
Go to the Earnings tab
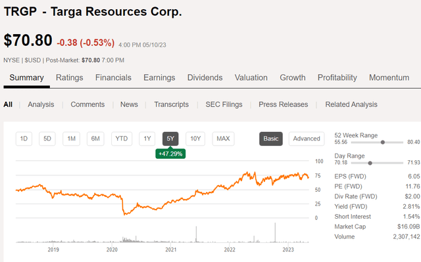click(x=159, y=77)
